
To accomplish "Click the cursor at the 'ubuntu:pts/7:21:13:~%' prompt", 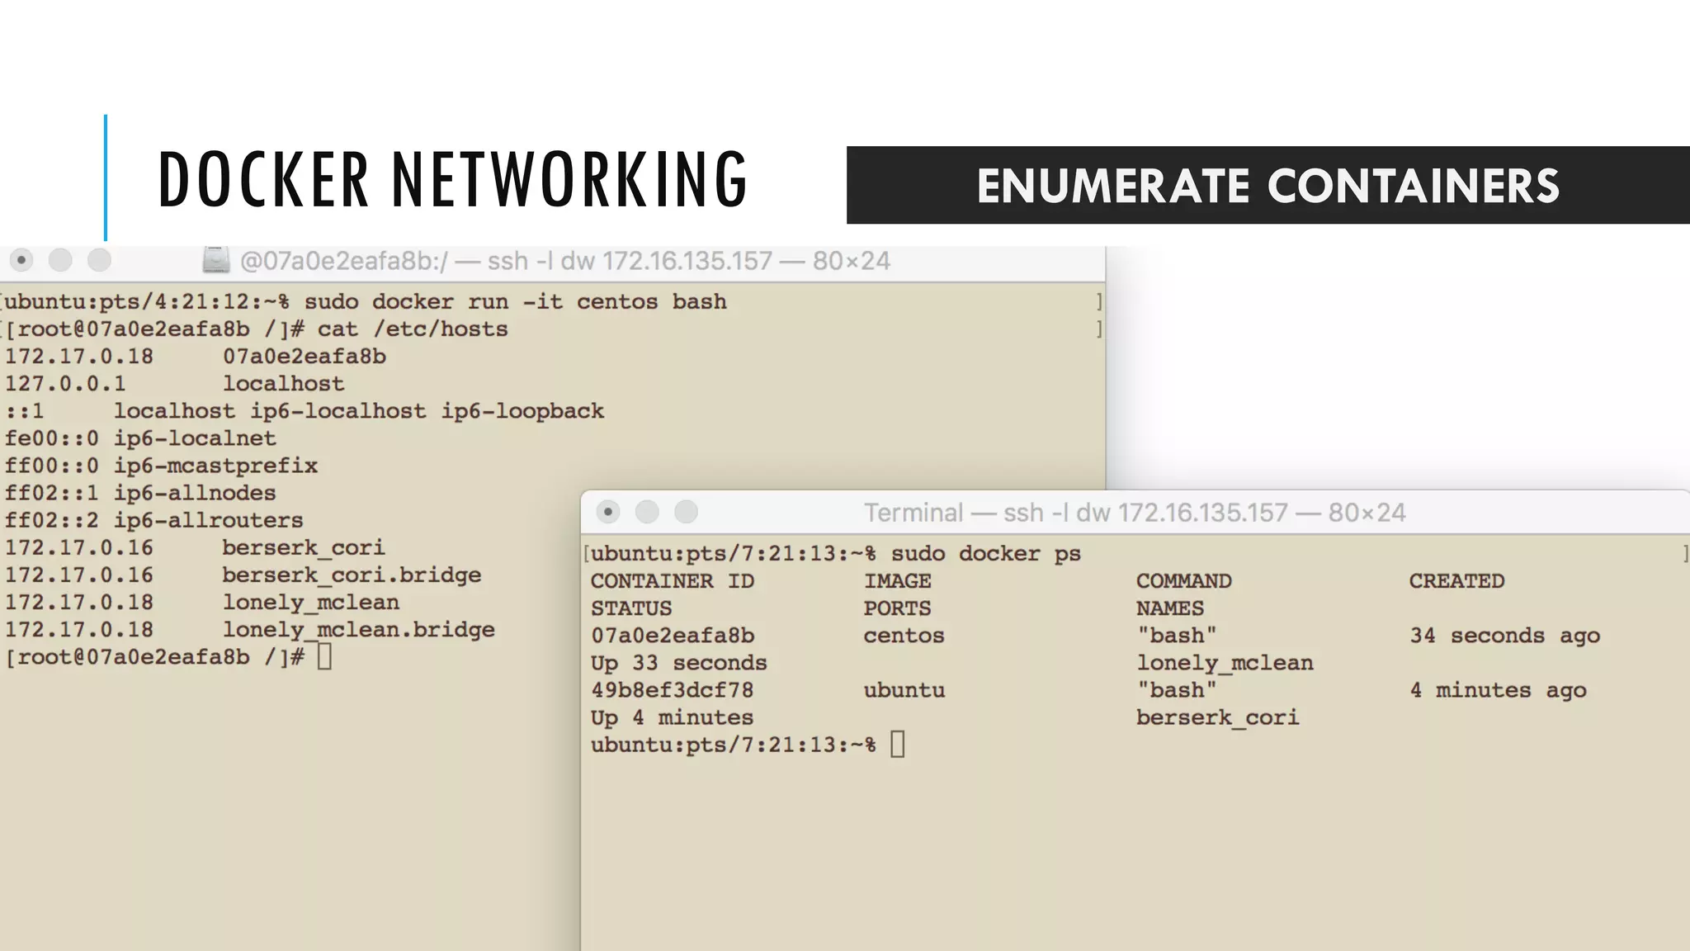I will tap(898, 745).
